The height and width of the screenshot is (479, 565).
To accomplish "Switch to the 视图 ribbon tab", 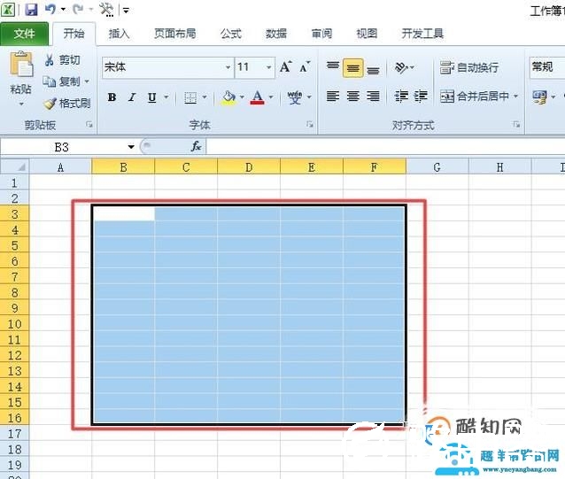I will [x=367, y=34].
